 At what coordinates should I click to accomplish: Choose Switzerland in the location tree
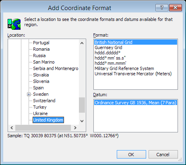[44, 101]
